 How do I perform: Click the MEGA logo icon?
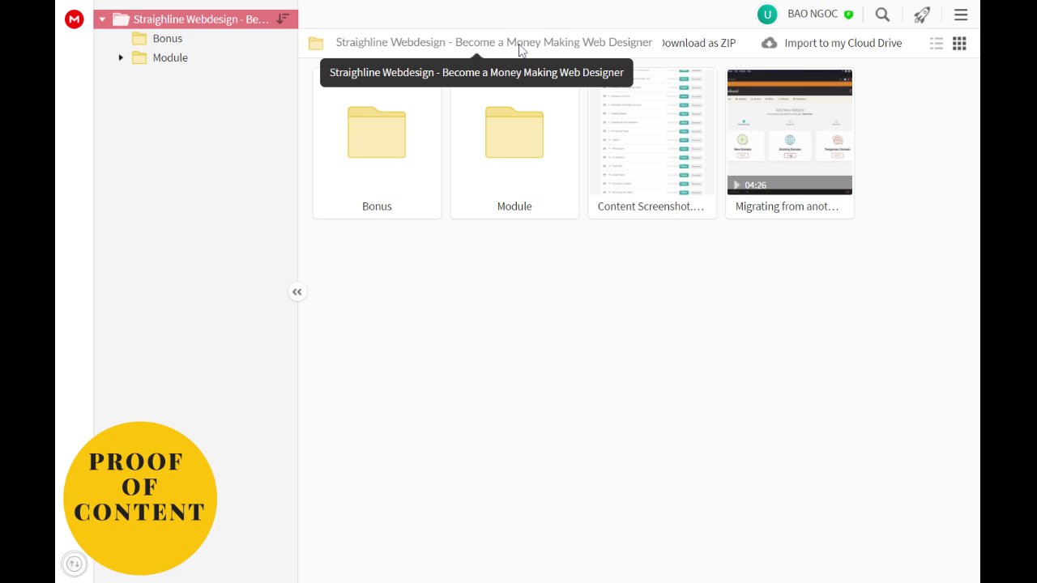[75, 19]
